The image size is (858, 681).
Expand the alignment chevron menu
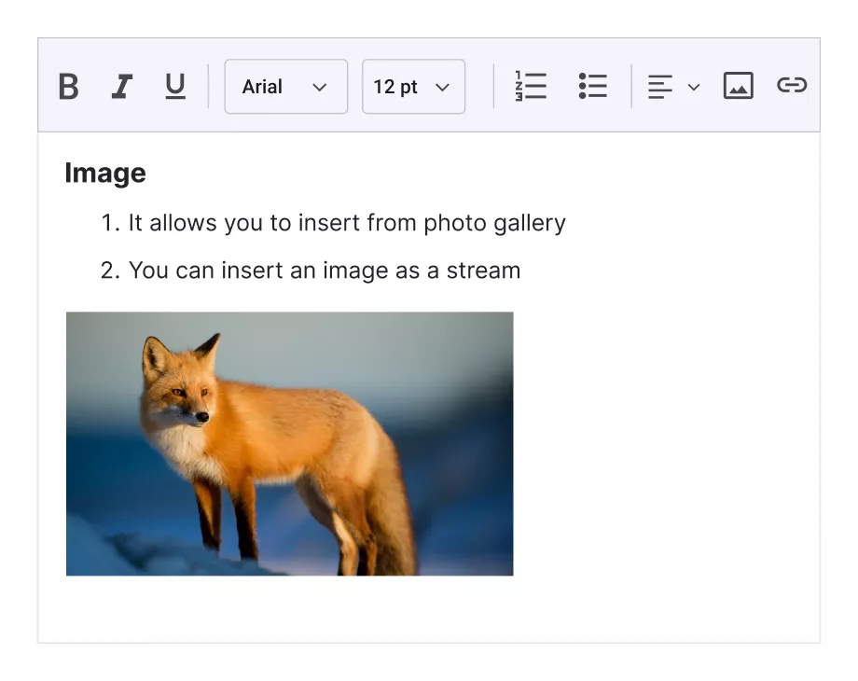694,86
